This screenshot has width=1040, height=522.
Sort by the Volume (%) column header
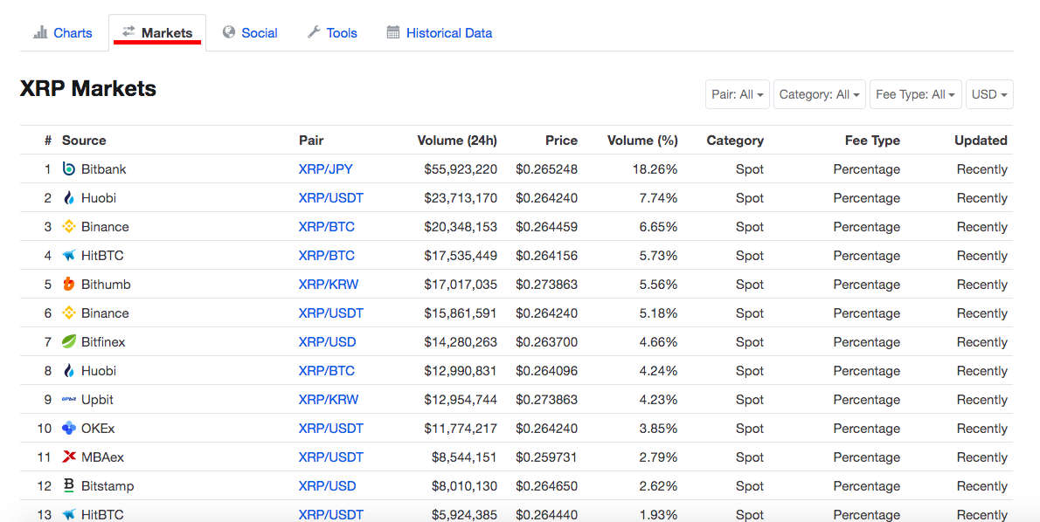pyautogui.click(x=642, y=141)
